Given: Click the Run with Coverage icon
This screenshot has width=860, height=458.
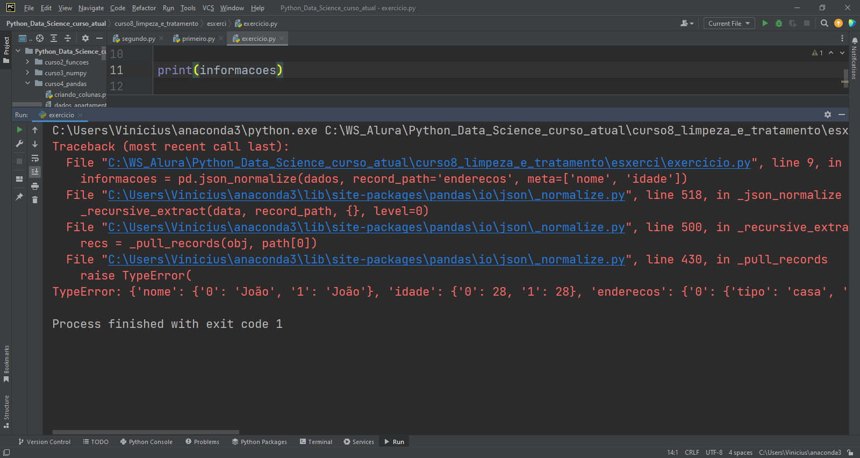Looking at the screenshot, I should coord(792,23).
